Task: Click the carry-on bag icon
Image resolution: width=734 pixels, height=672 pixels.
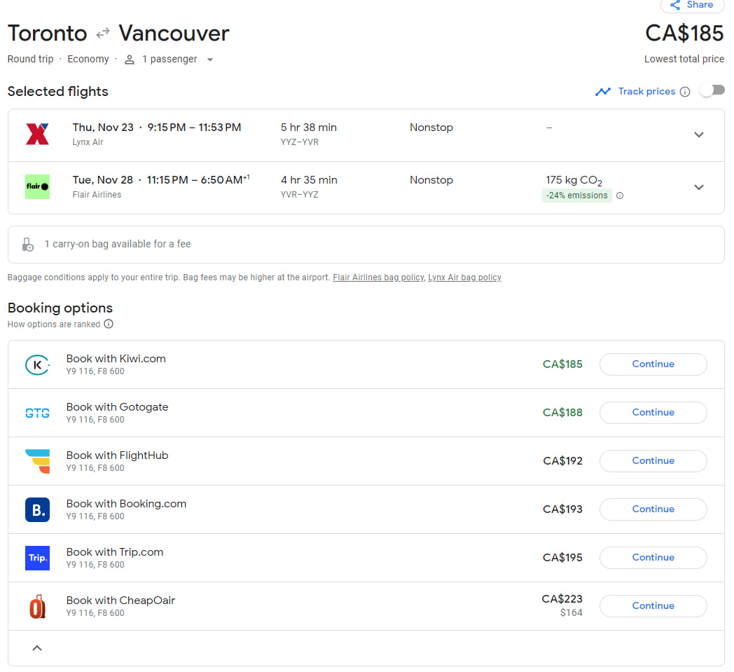Action: point(28,244)
